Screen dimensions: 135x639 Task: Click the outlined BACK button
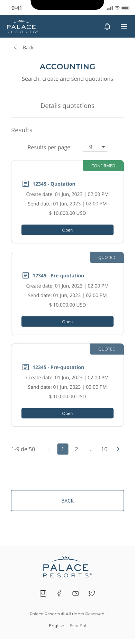pyautogui.click(x=67, y=500)
